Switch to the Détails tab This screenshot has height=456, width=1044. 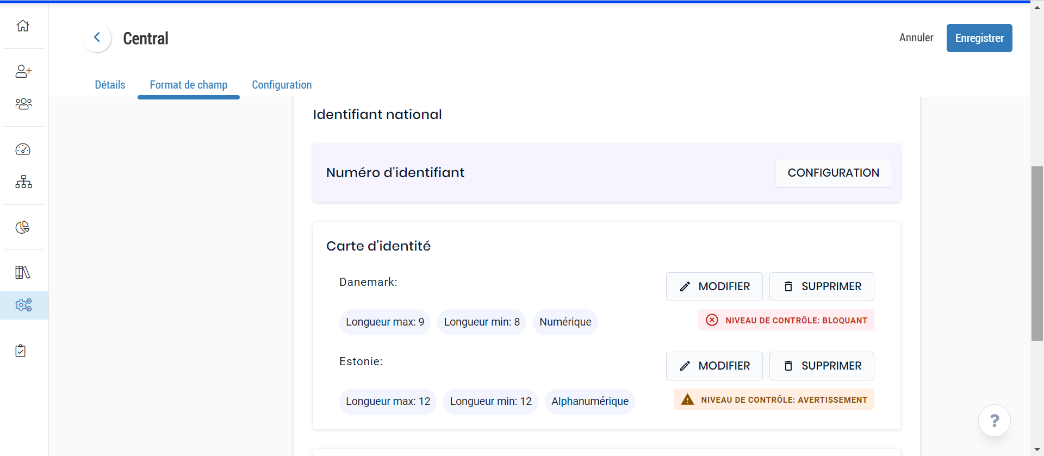[110, 85]
